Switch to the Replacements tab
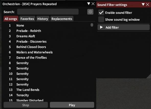The width and height of the screenshot is (151, 109). point(62,19)
